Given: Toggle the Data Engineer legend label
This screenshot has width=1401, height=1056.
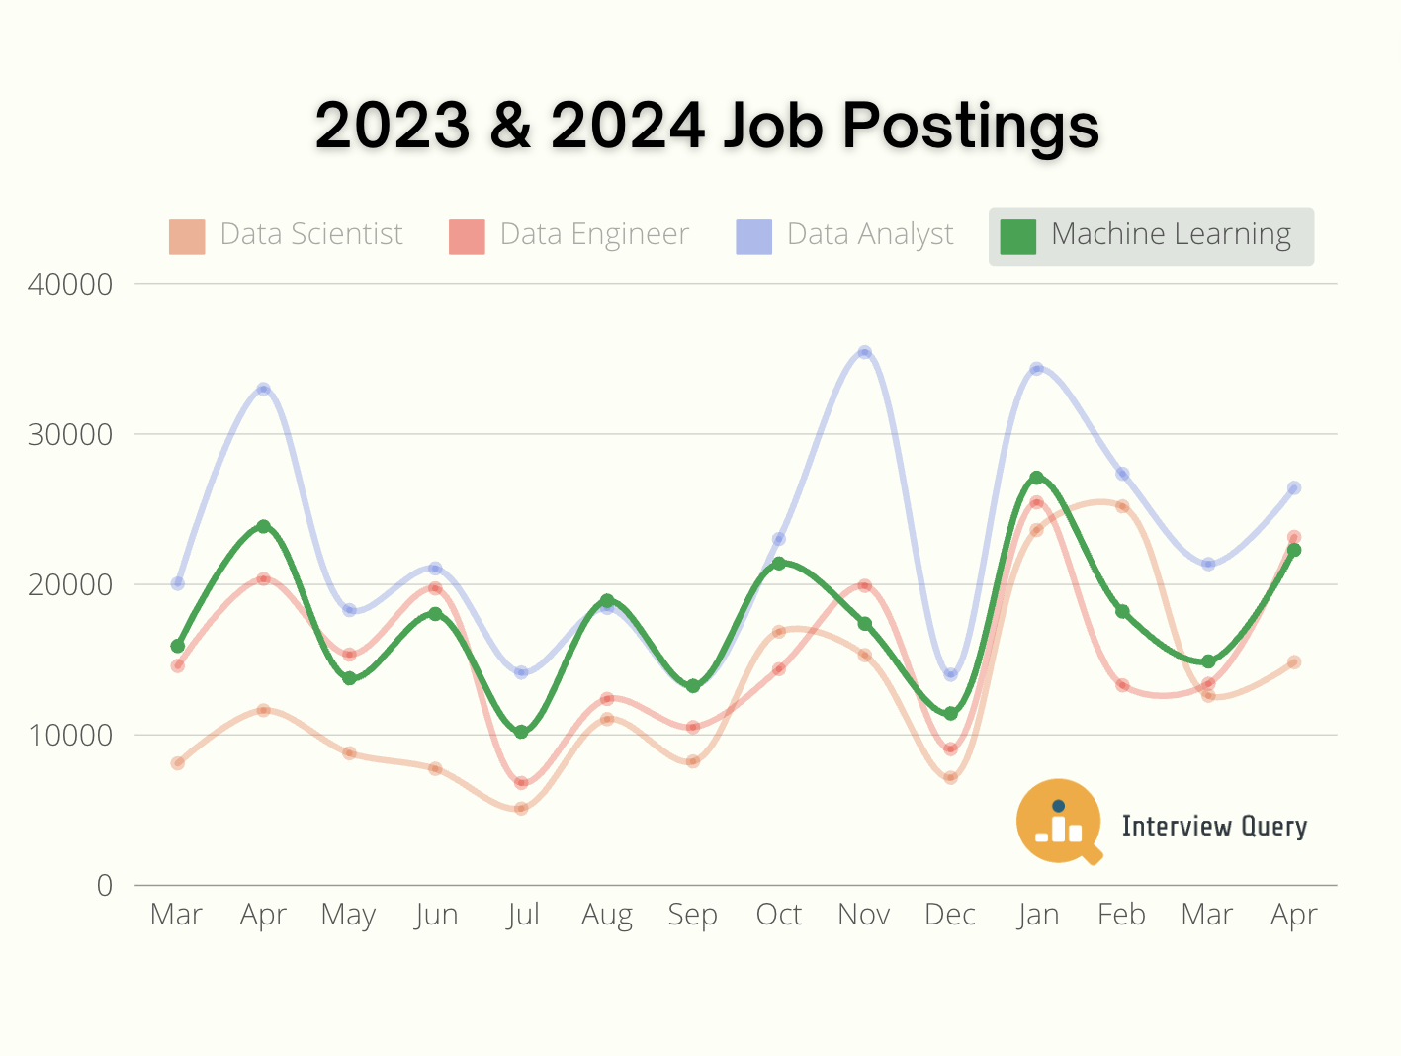Looking at the screenshot, I should tap(594, 234).
